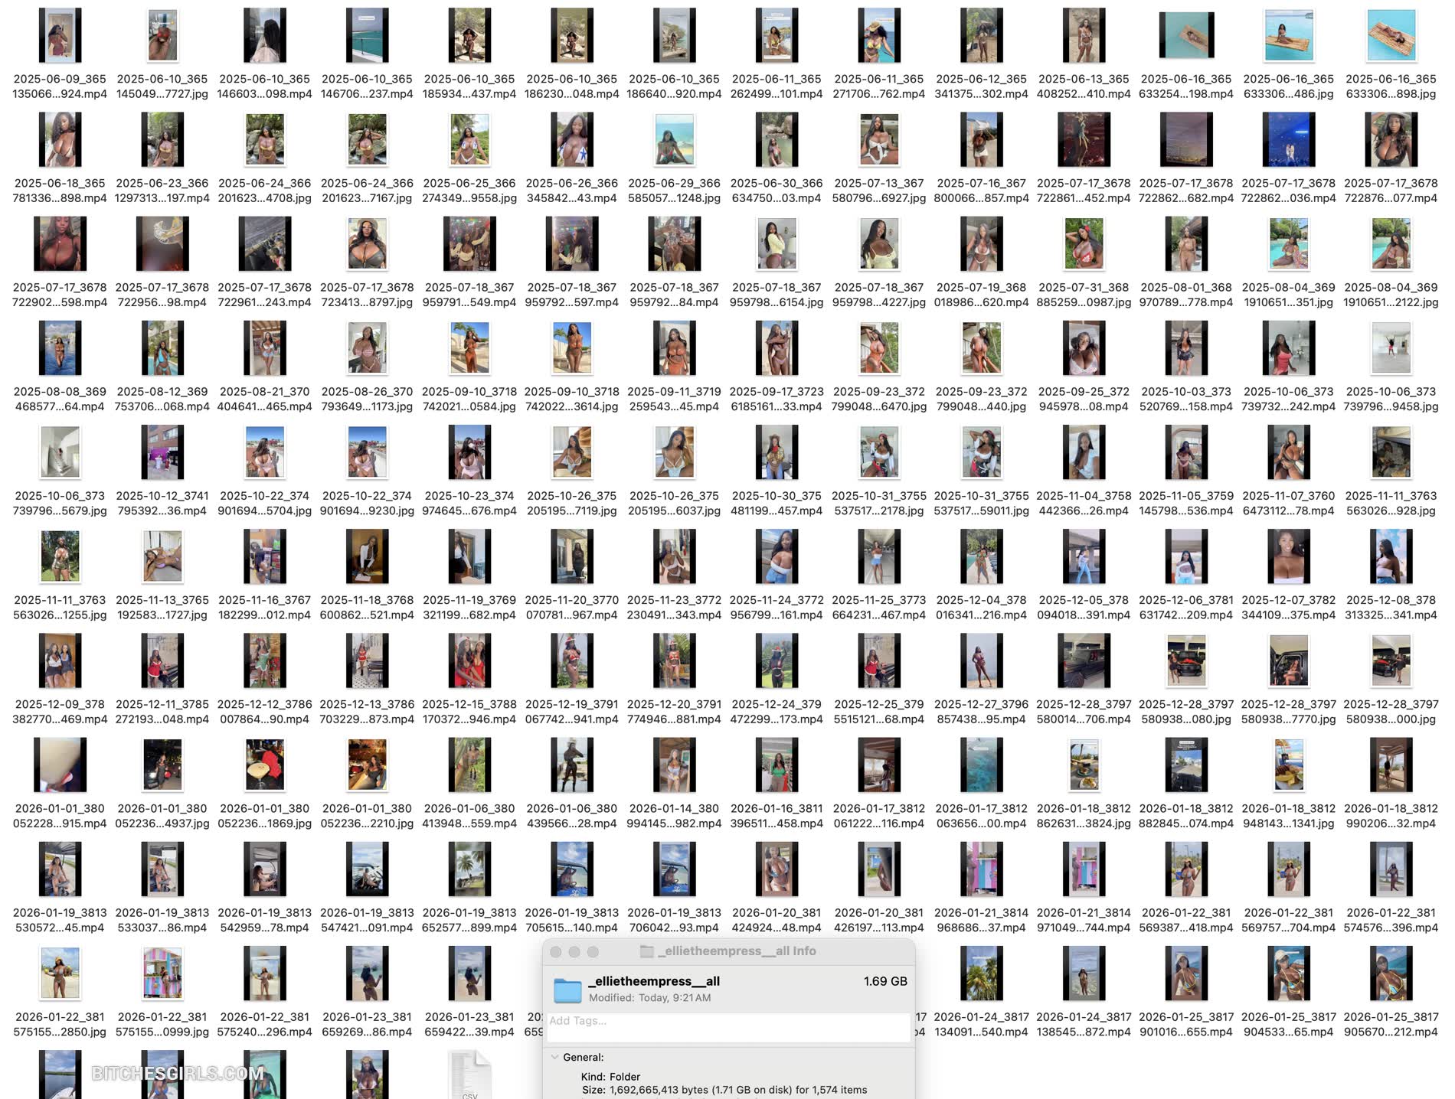Close the _ellietheempress__all Info window
The image size is (1455, 1099).
tap(556, 951)
